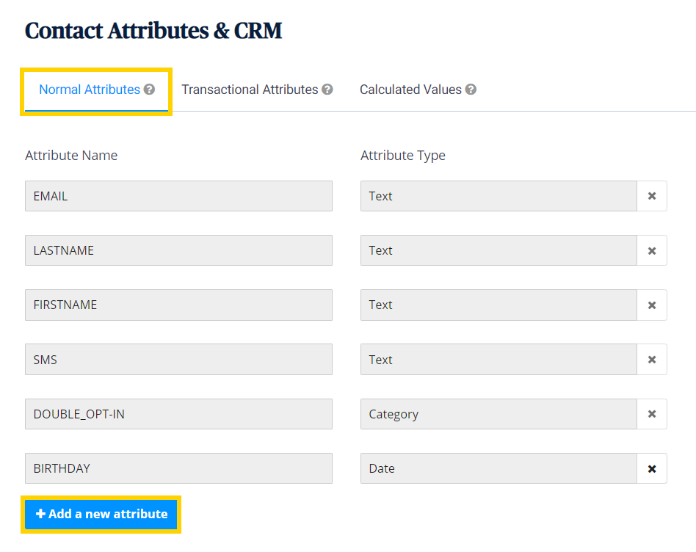Delete the EMAIL attribute with X icon
This screenshot has width=696, height=552.
[x=651, y=196]
